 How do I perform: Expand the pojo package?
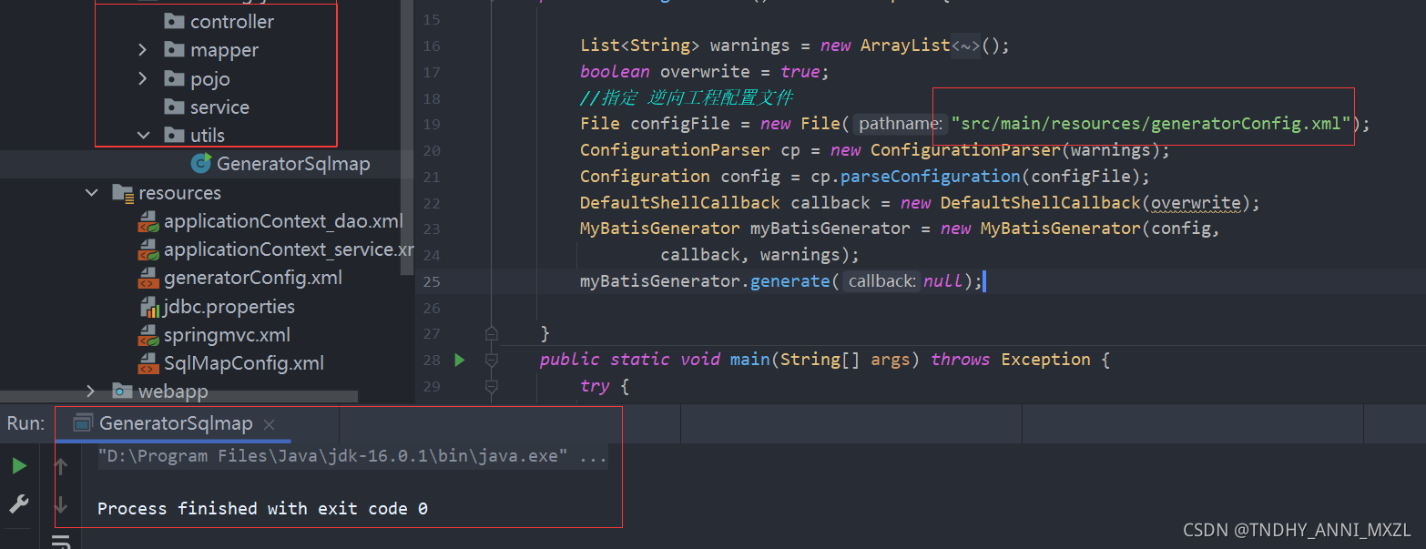click(143, 78)
